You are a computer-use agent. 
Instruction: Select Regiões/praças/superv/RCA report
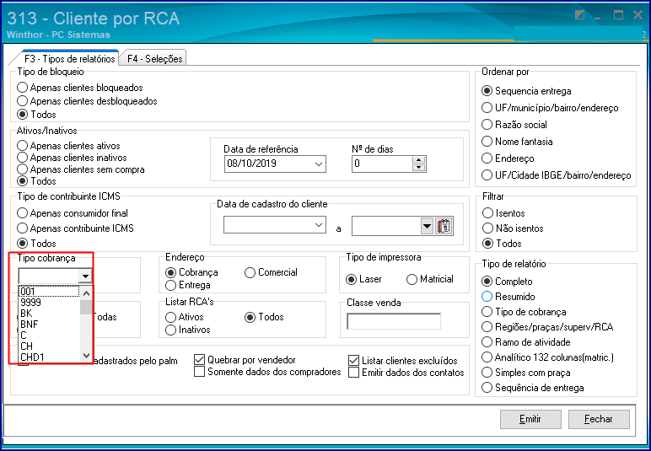(x=547, y=327)
